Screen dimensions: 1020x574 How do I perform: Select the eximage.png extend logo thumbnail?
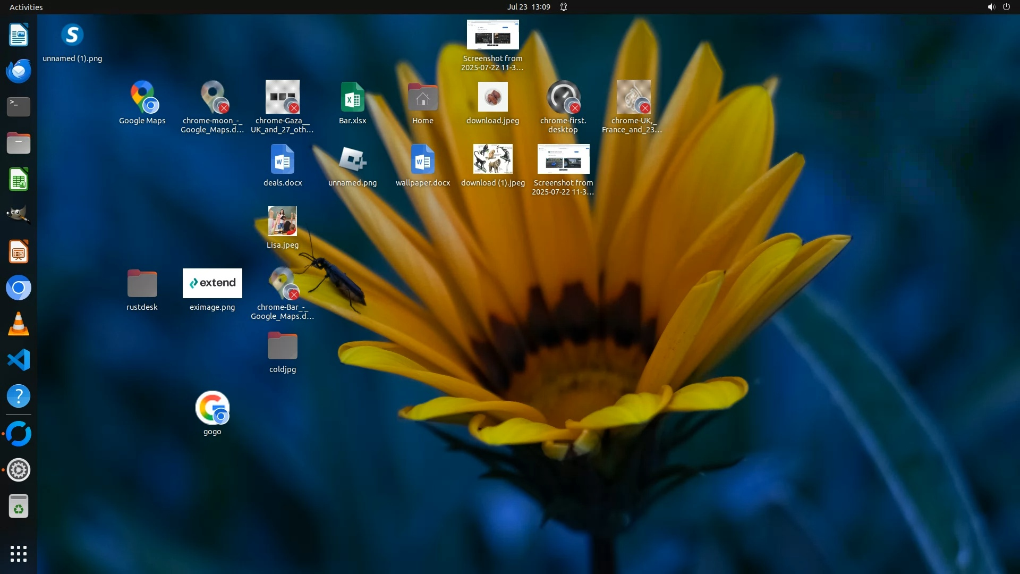tap(212, 283)
